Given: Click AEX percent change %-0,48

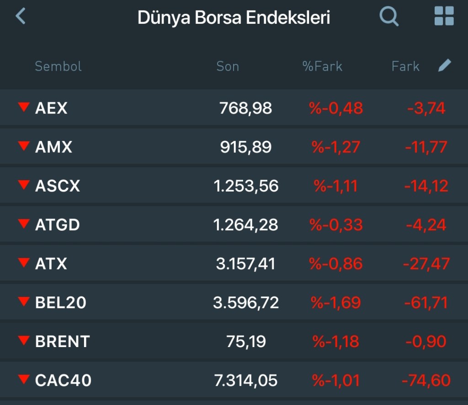Looking at the screenshot, I should (x=336, y=108).
